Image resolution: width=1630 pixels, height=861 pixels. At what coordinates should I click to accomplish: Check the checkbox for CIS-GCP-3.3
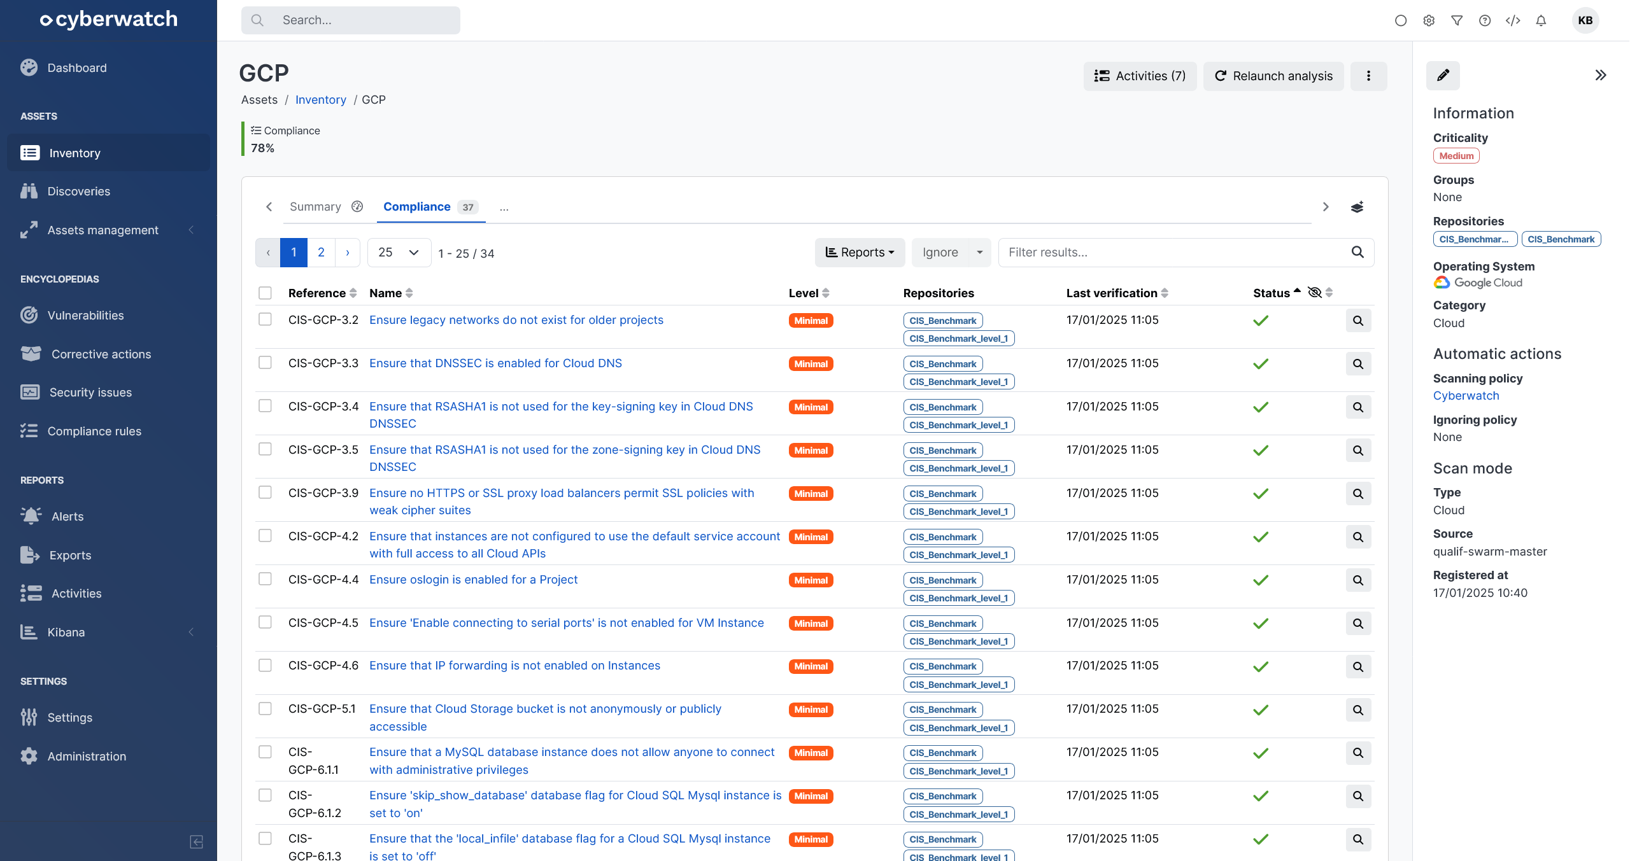(x=265, y=363)
